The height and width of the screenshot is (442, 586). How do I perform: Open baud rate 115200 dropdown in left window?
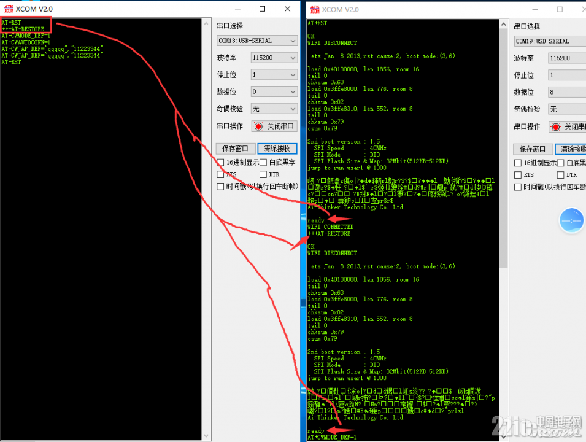(x=274, y=58)
